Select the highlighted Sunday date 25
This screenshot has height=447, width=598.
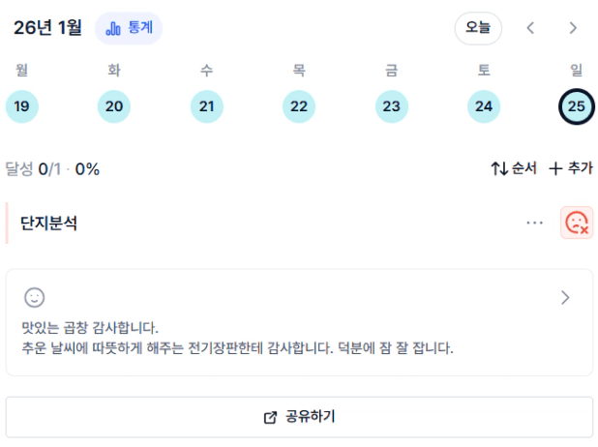pyautogui.click(x=576, y=106)
